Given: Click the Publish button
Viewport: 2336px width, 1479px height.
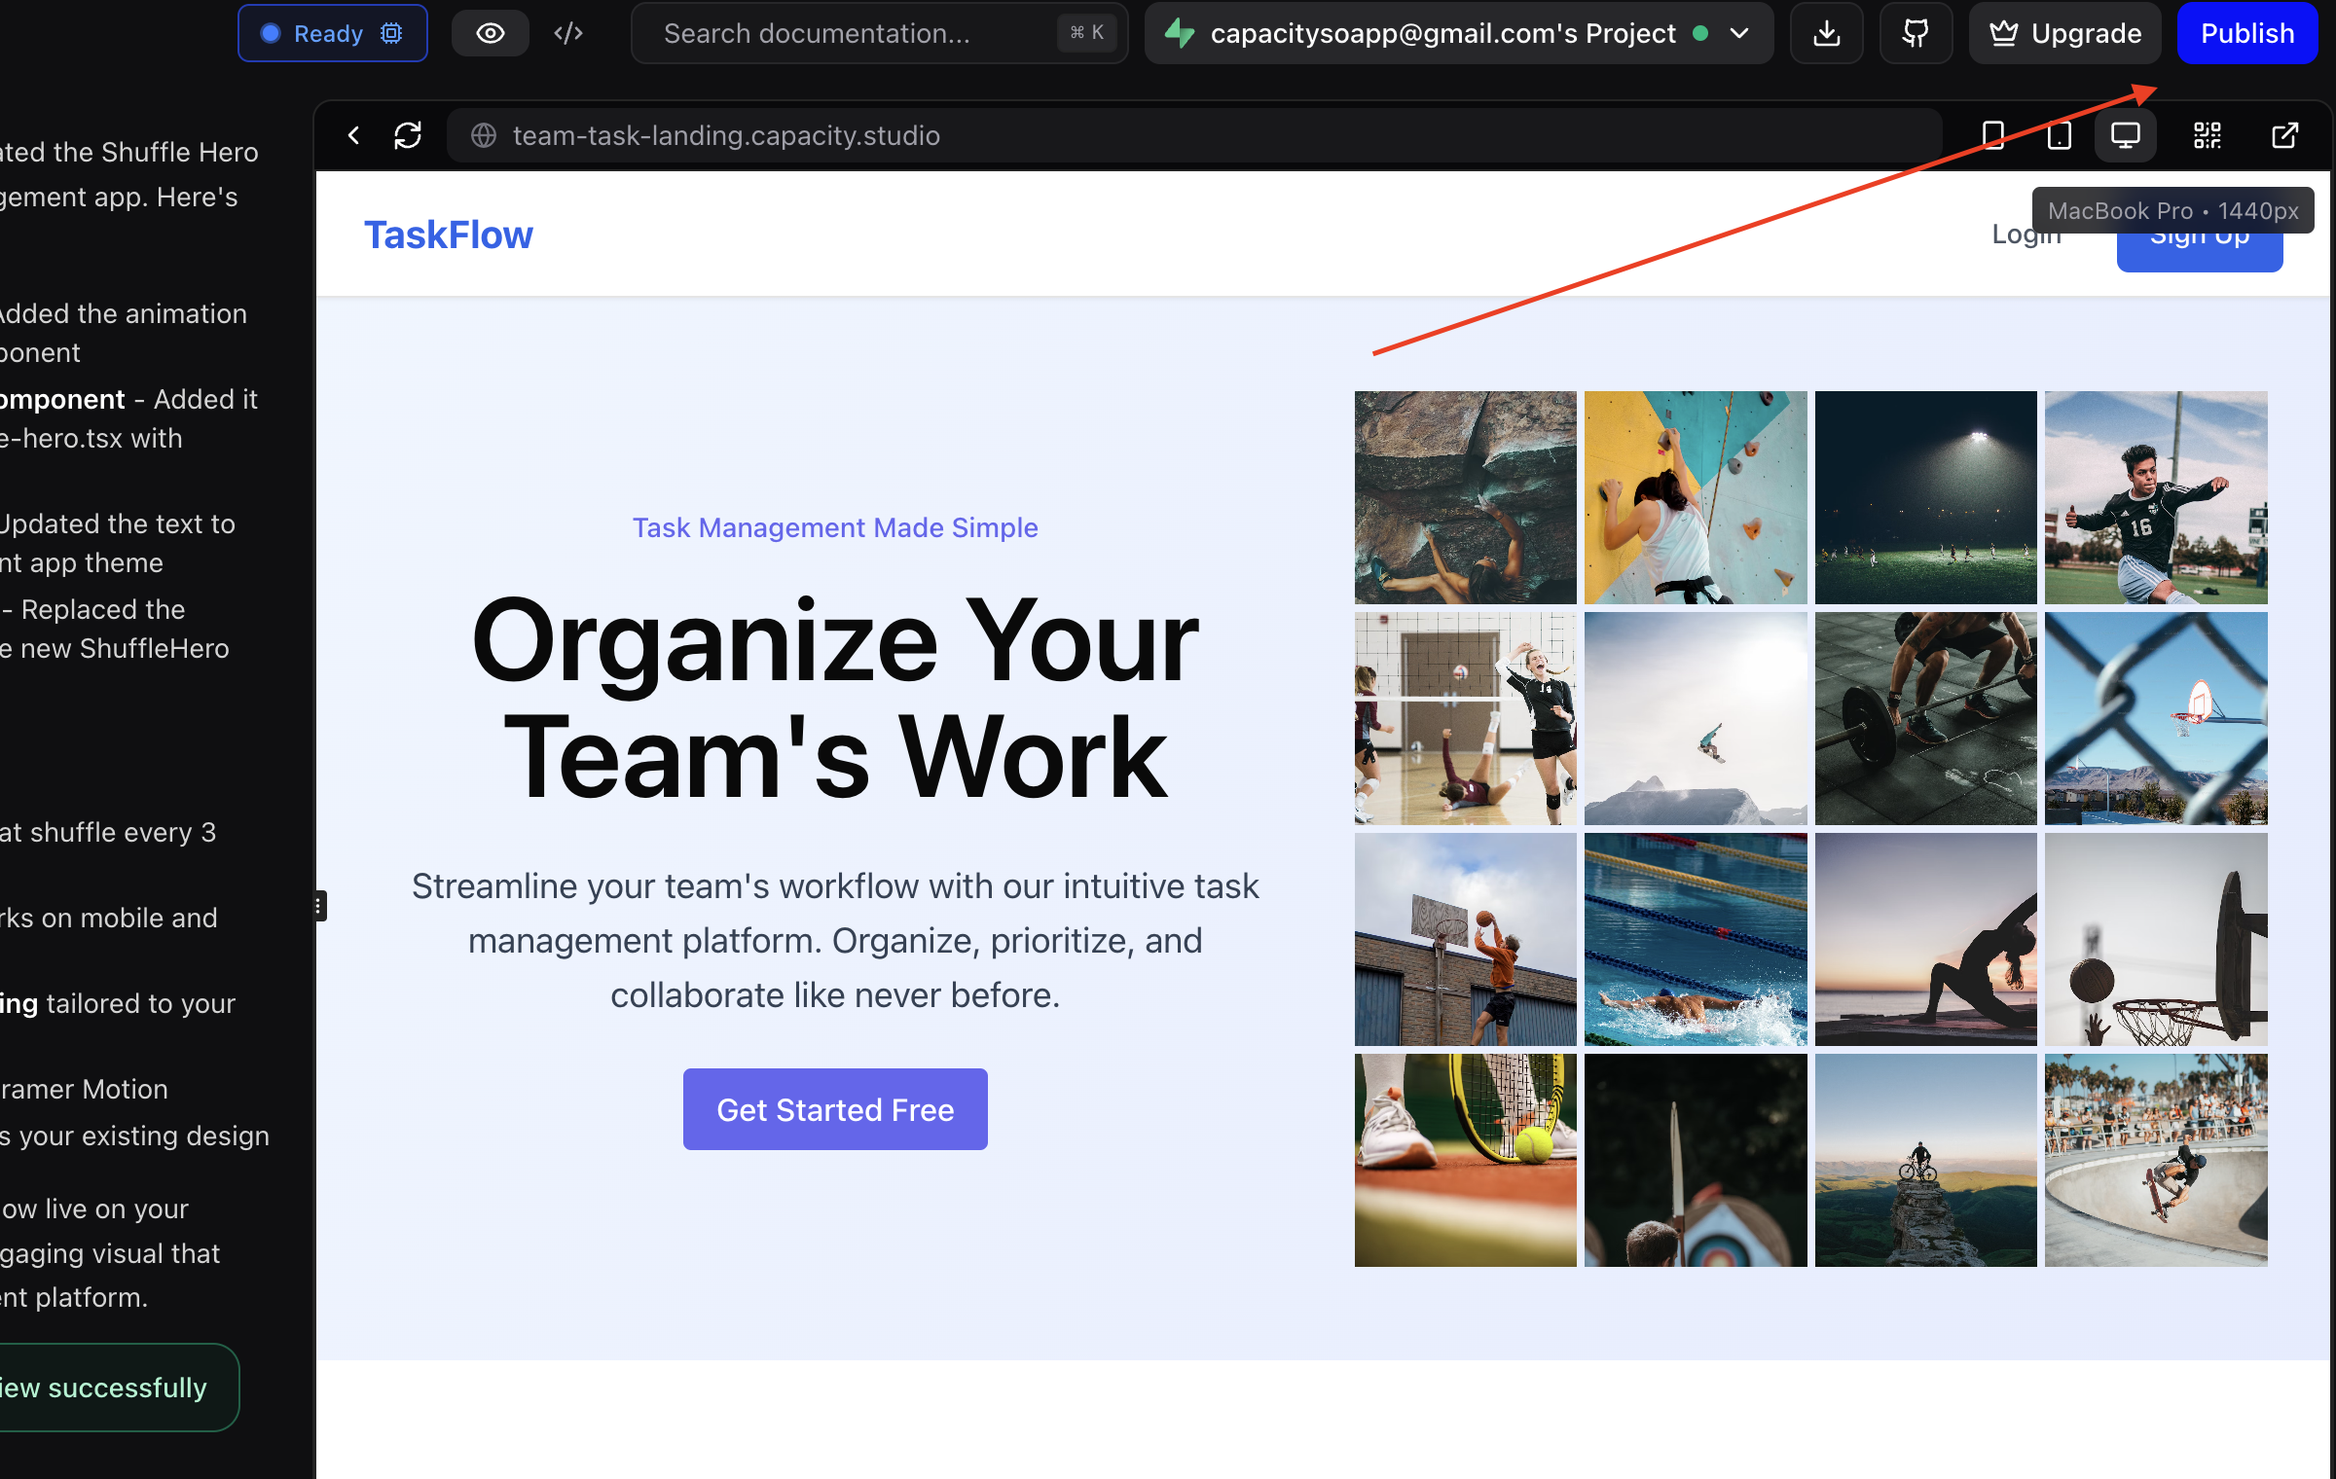Looking at the screenshot, I should [x=2247, y=33].
